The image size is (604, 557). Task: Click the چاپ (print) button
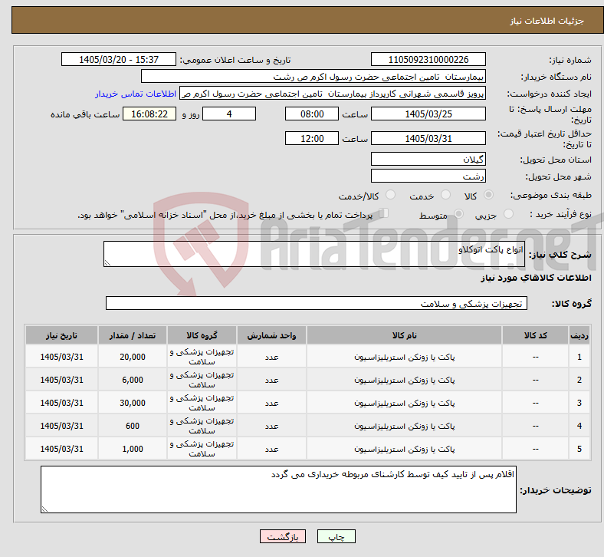[336, 536]
